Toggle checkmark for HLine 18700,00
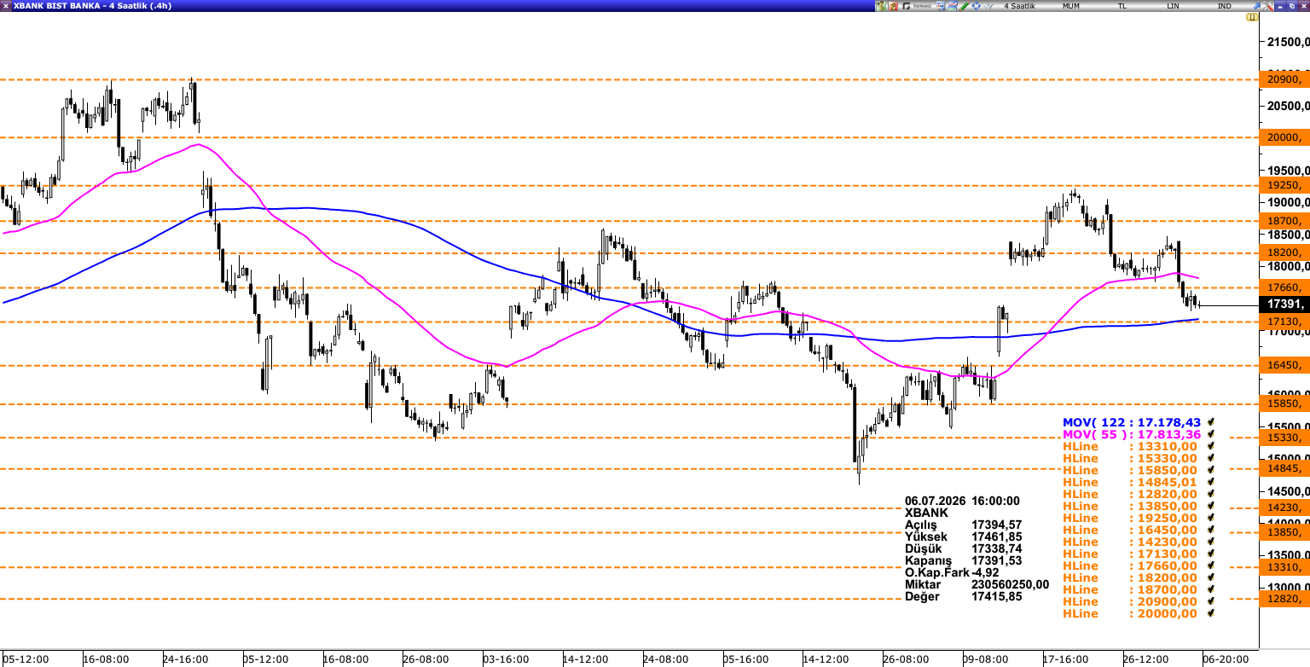The image size is (1310, 667). coord(1210,589)
